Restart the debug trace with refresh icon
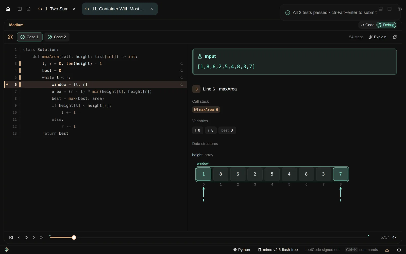 click(395, 37)
